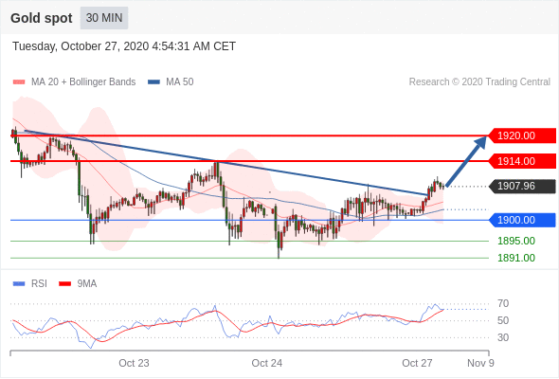This screenshot has width=559, height=379.
Task: Click the 1914.00 resistance price tag
Action: (521, 161)
